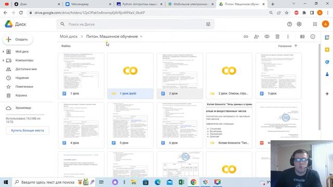The image size is (333, 187).
Task: Click the share with people icon
Action: 257,37
